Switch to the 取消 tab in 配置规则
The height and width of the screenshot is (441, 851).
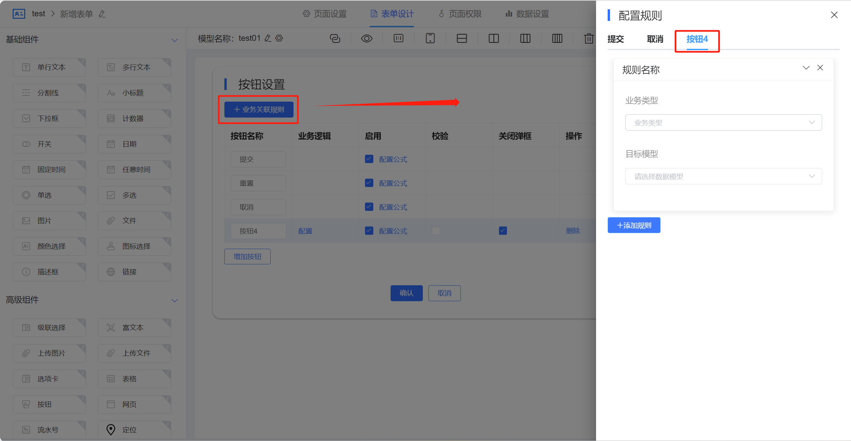[655, 39]
